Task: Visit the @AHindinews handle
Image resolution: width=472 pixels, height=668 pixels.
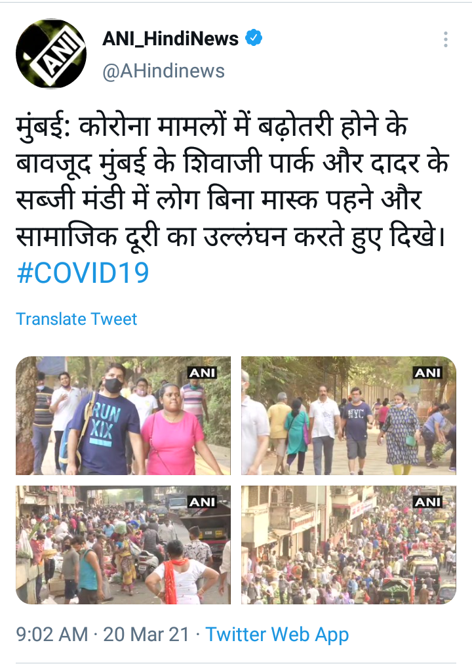Action: click(163, 71)
